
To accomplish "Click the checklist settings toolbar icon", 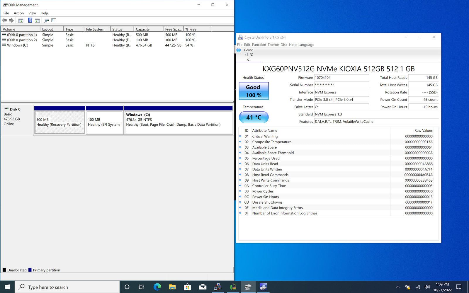I will [x=54, y=21].
